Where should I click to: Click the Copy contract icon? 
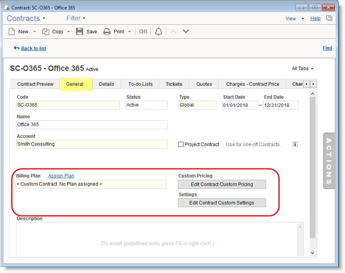pos(46,32)
